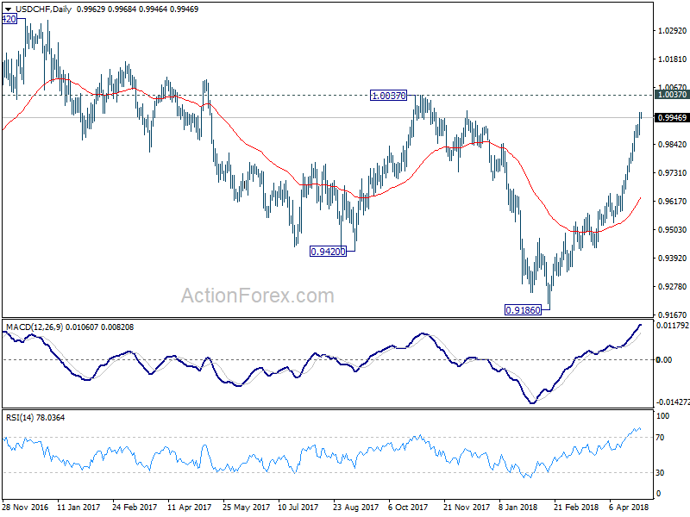This screenshot has height=517, width=690.
Task: Select the 0.91860 low price label
Action: (523, 310)
